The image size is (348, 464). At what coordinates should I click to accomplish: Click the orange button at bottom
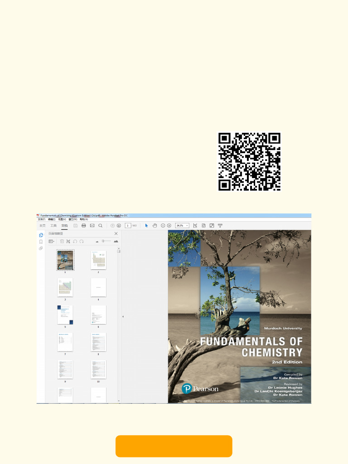coord(174,446)
